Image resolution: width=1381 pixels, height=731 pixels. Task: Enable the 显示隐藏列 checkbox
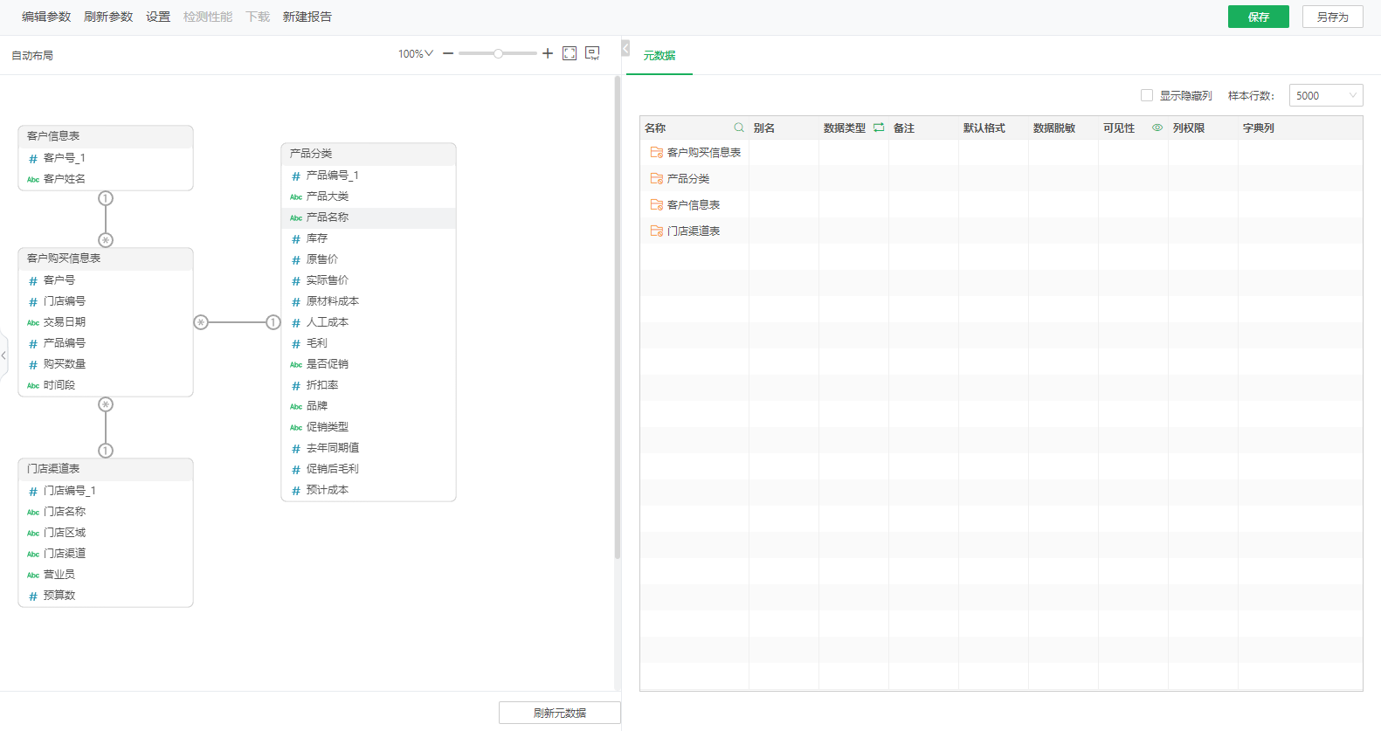click(x=1147, y=95)
